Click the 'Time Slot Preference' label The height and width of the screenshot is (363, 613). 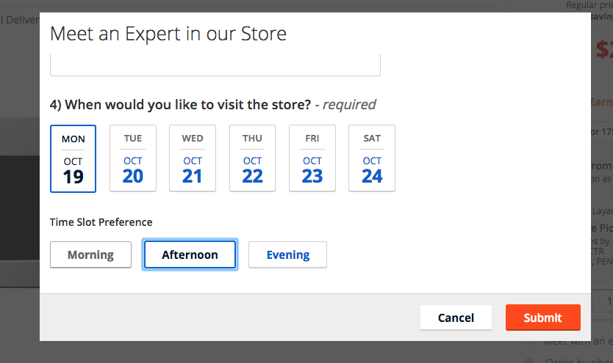[x=101, y=222]
